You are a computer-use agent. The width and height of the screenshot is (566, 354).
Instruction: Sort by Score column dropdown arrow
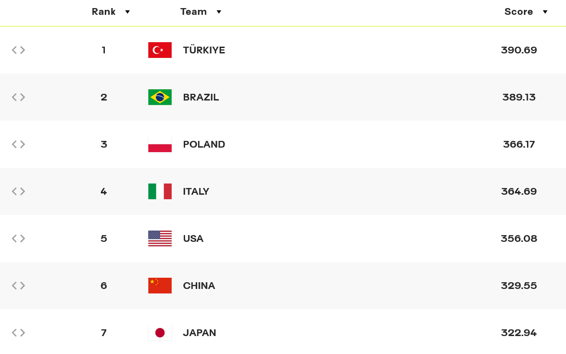coord(545,12)
